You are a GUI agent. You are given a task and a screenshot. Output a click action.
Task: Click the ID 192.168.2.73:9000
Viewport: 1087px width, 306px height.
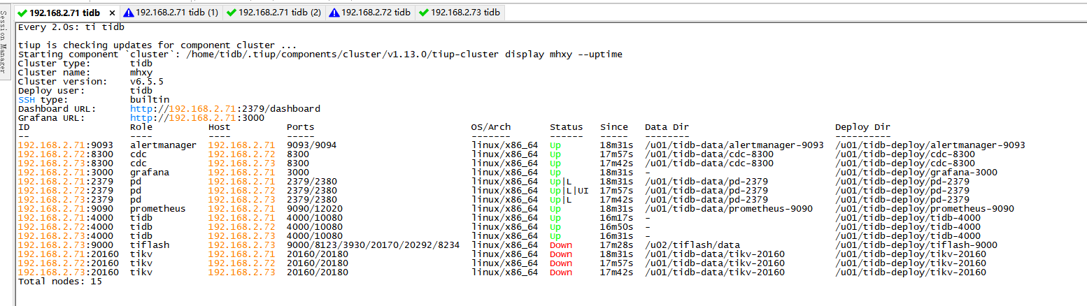click(x=66, y=245)
